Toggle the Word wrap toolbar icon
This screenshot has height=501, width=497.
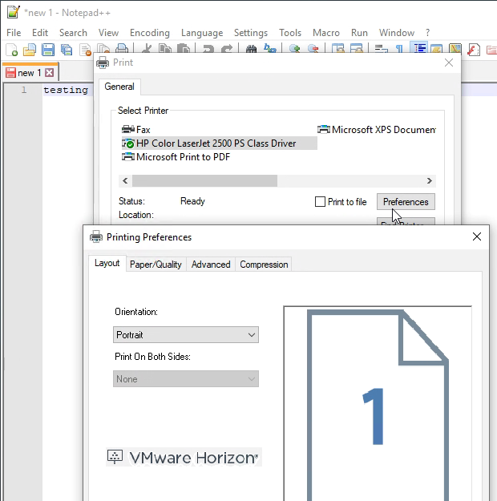point(382,48)
